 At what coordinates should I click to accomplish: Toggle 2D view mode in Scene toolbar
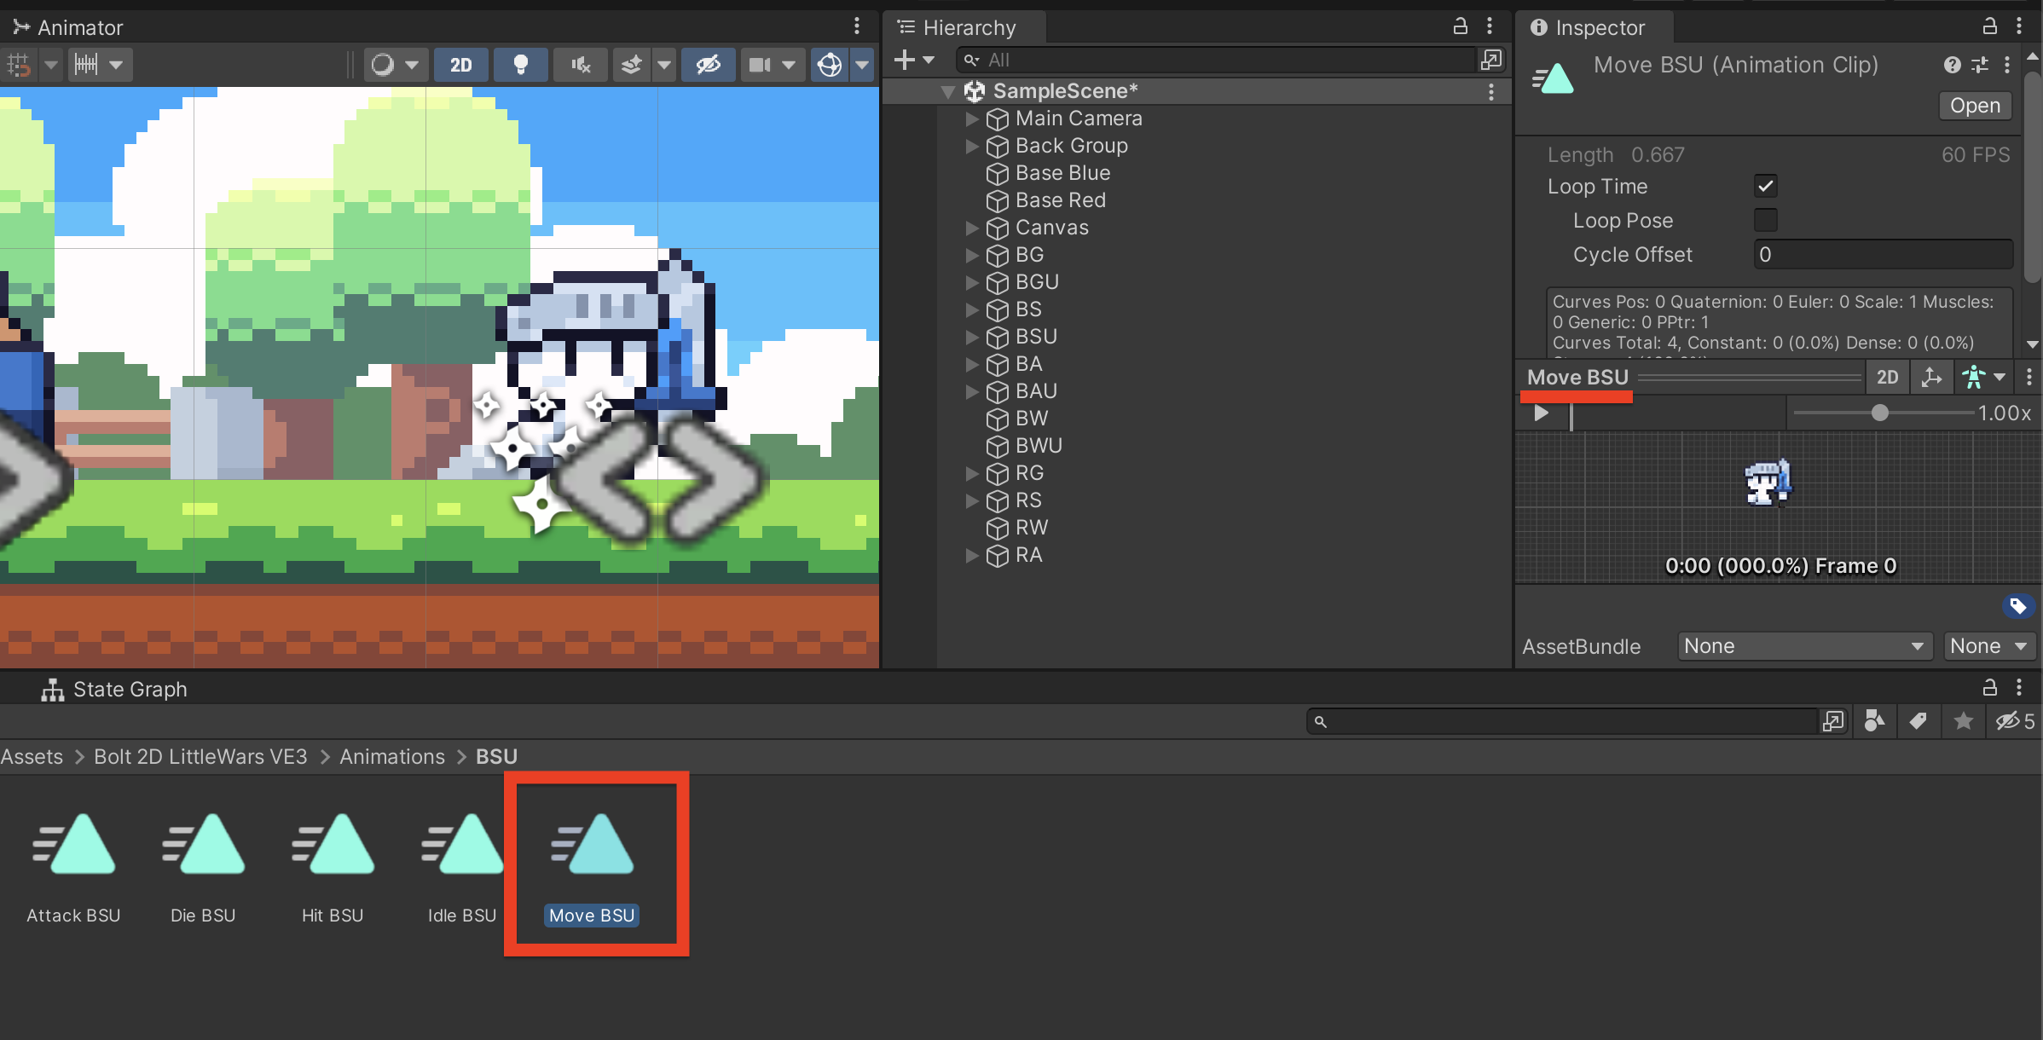[x=461, y=65]
